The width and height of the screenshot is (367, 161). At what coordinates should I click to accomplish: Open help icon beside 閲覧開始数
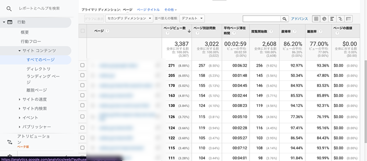click(271, 31)
